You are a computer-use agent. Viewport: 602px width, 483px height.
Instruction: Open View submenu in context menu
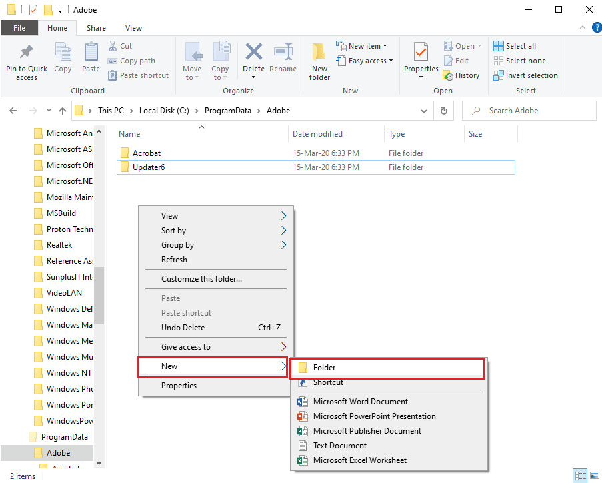[x=216, y=216]
